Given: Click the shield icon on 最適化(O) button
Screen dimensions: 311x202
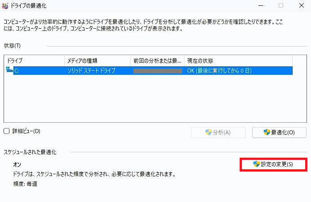Looking at the screenshot, I should tap(267, 132).
